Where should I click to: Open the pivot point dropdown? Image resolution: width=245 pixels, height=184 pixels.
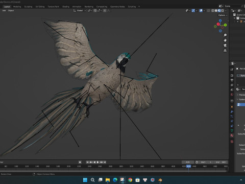pos(90,11)
